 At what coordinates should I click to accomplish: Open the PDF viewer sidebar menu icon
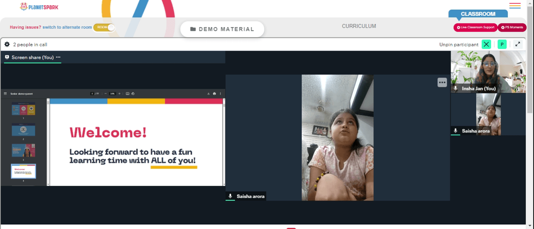5,93
